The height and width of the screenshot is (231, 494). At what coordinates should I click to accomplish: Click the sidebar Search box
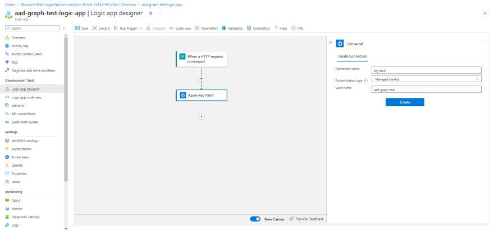pos(32,29)
